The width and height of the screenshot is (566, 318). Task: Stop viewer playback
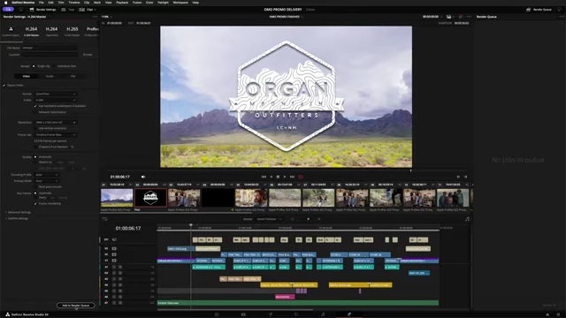coord(278,177)
